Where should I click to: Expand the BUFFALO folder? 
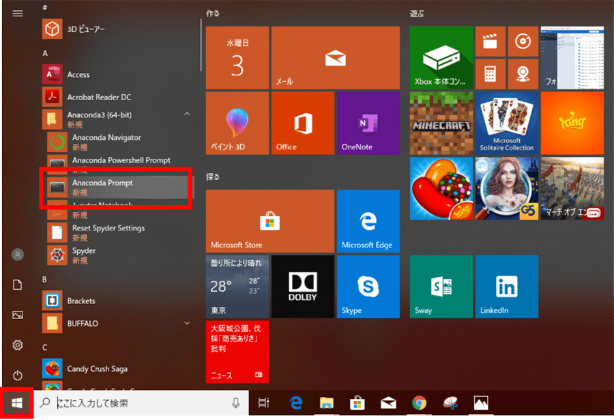[187, 323]
